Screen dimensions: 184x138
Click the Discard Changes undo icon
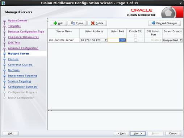pos(153,23)
